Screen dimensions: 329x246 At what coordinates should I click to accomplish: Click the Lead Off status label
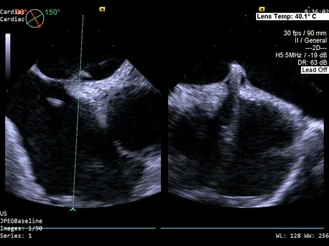(314, 70)
